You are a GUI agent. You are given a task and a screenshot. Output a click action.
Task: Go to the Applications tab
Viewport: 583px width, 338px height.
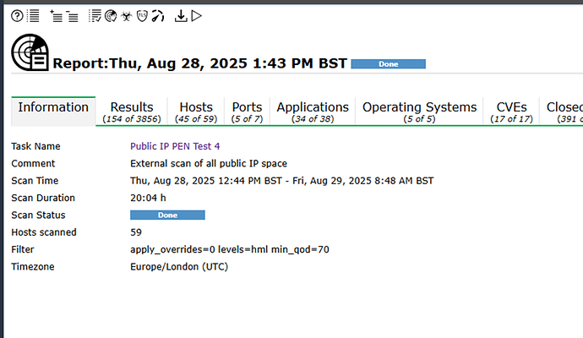tap(313, 112)
